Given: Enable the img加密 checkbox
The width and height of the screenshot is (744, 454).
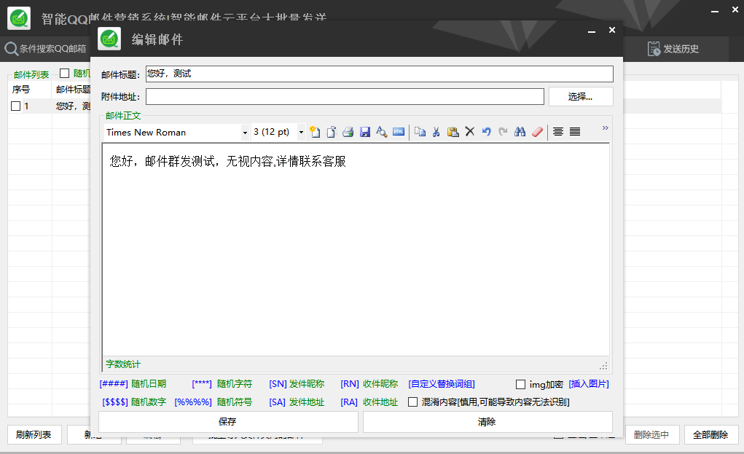Looking at the screenshot, I should [520, 385].
